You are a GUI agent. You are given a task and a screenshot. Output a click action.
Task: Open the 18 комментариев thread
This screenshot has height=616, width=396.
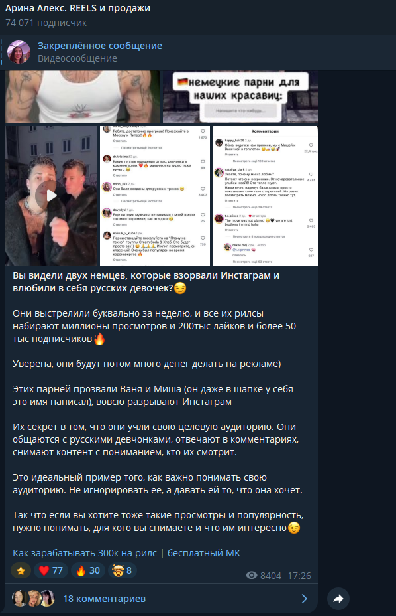pos(104,599)
